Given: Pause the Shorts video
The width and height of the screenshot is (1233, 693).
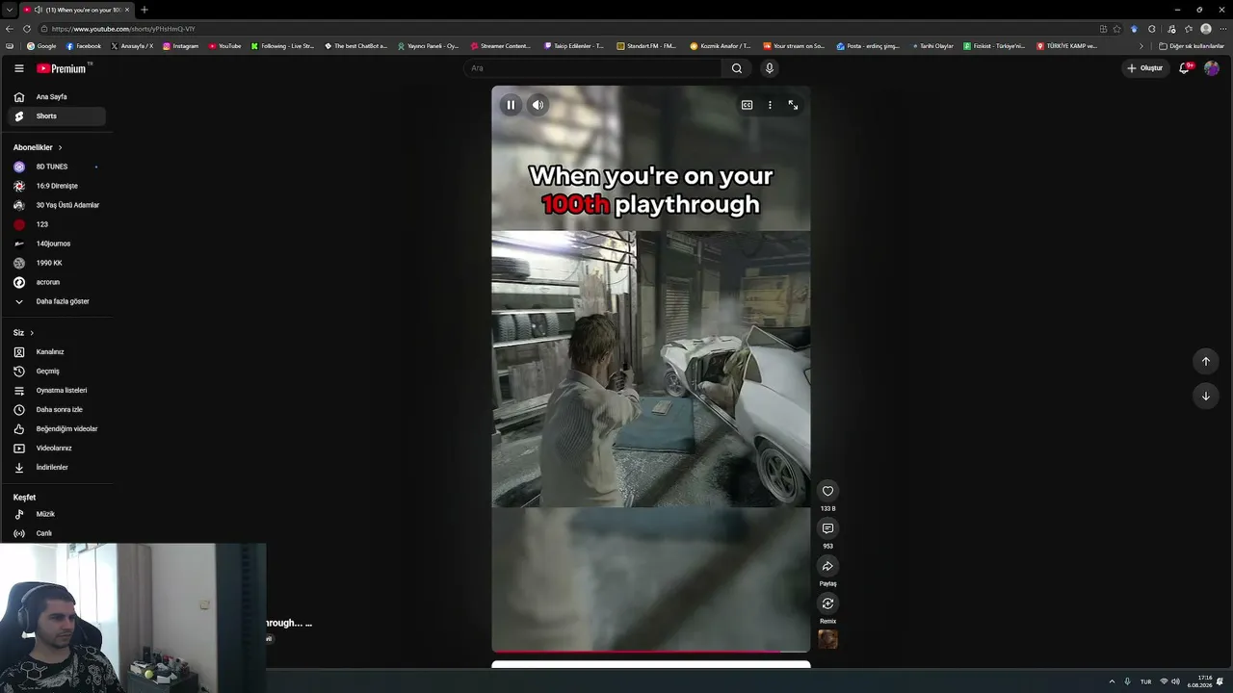Looking at the screenshot, I should (x=511, y=105).
